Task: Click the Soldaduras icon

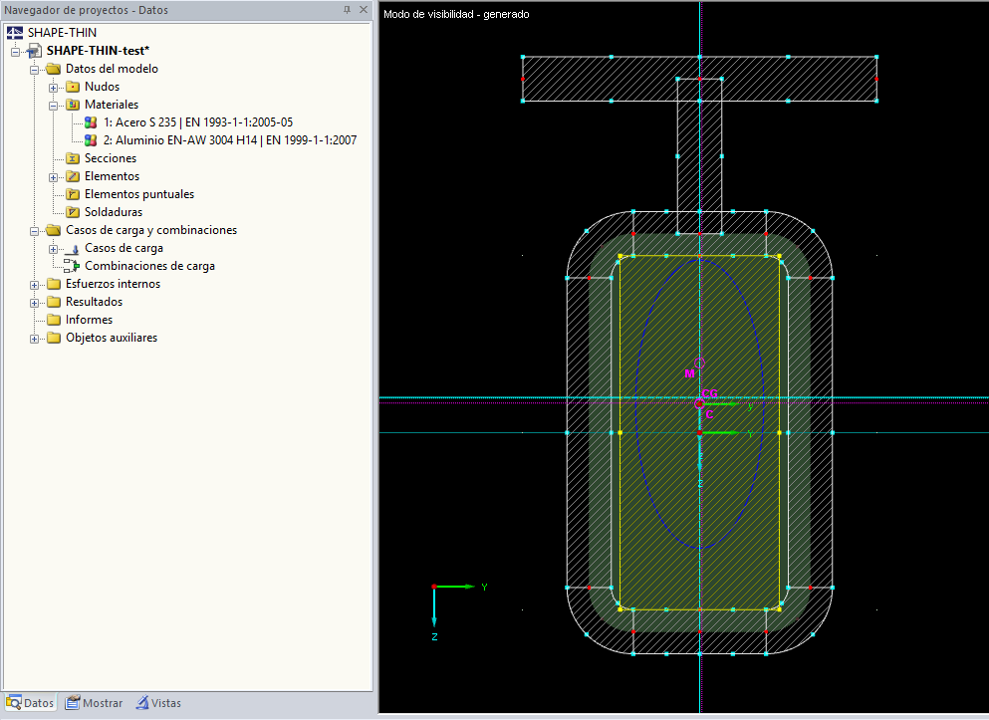Action: 73,212
